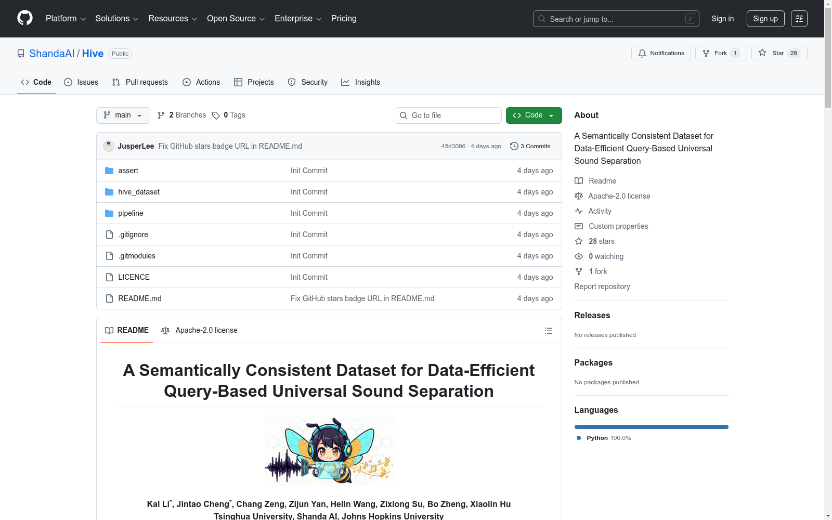The width and height of the screenshot is (832, 520).
Task: Star the Hive repository
Action: click(x=779, y=53)
